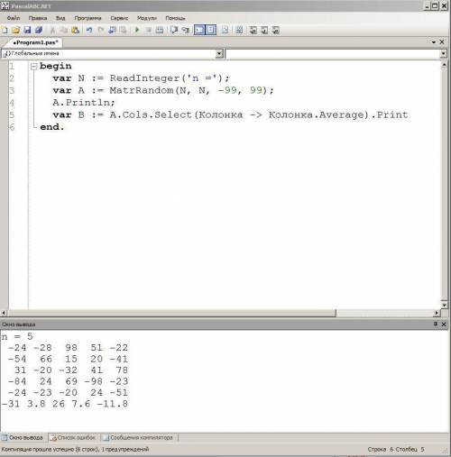This screenshot has height=457, width=451.
Task: Switch to the Список ошибок tab
Action: tap(74, 437)
